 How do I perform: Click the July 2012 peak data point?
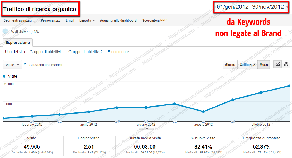coord(174,104)
